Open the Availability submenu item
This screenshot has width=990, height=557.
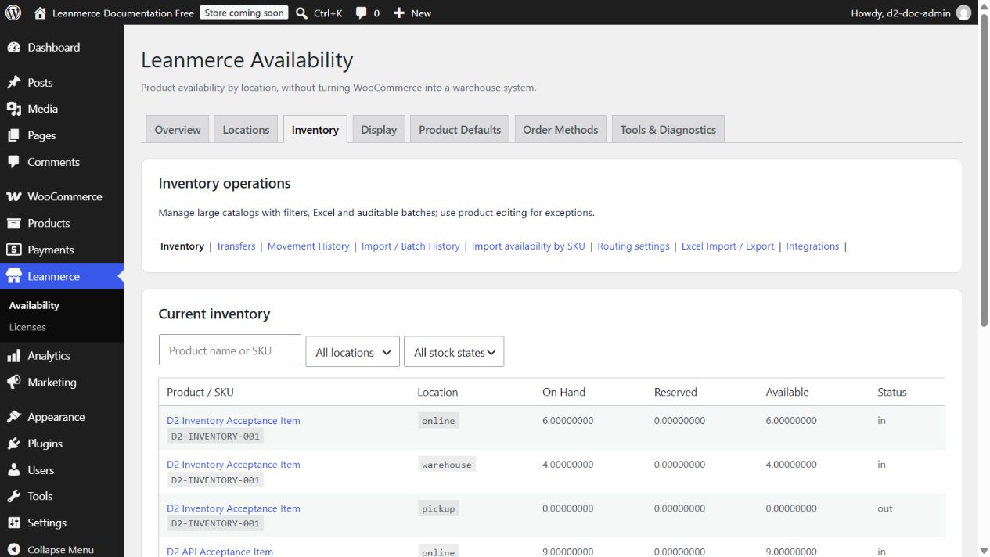coord(34,305)
